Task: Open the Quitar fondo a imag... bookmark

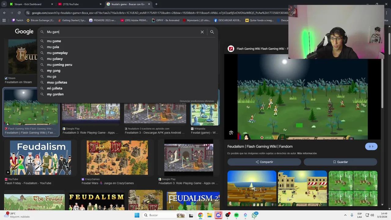Action: click(259, 20)
